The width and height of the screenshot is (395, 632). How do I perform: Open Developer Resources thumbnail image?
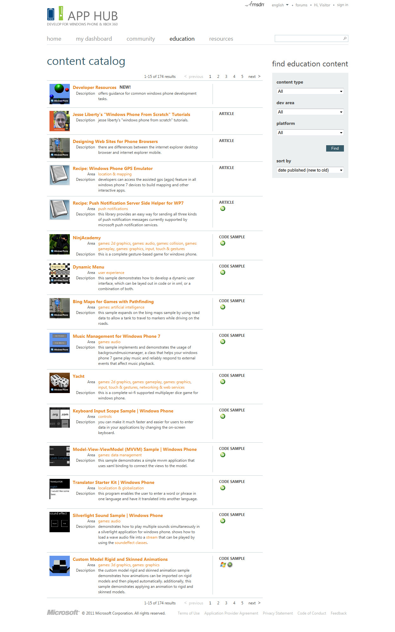point(60,94)
